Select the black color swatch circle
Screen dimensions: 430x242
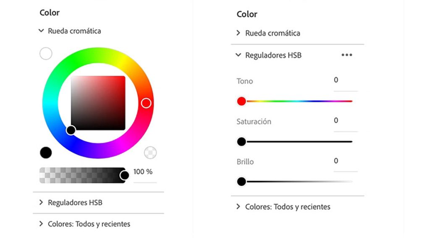click(x=46, y=153)
